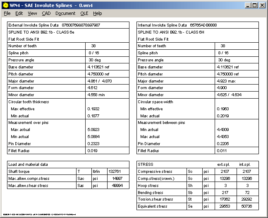
Task: Open the Document menu
Action: coord(65,13)
